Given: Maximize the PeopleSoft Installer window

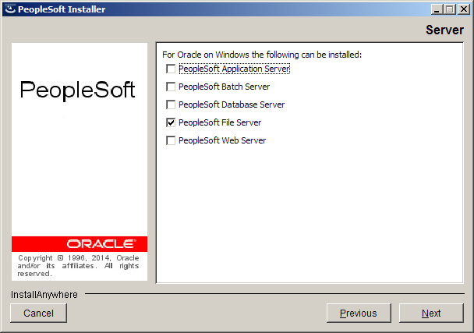Looking at the screenshot, I should (449, 9).
